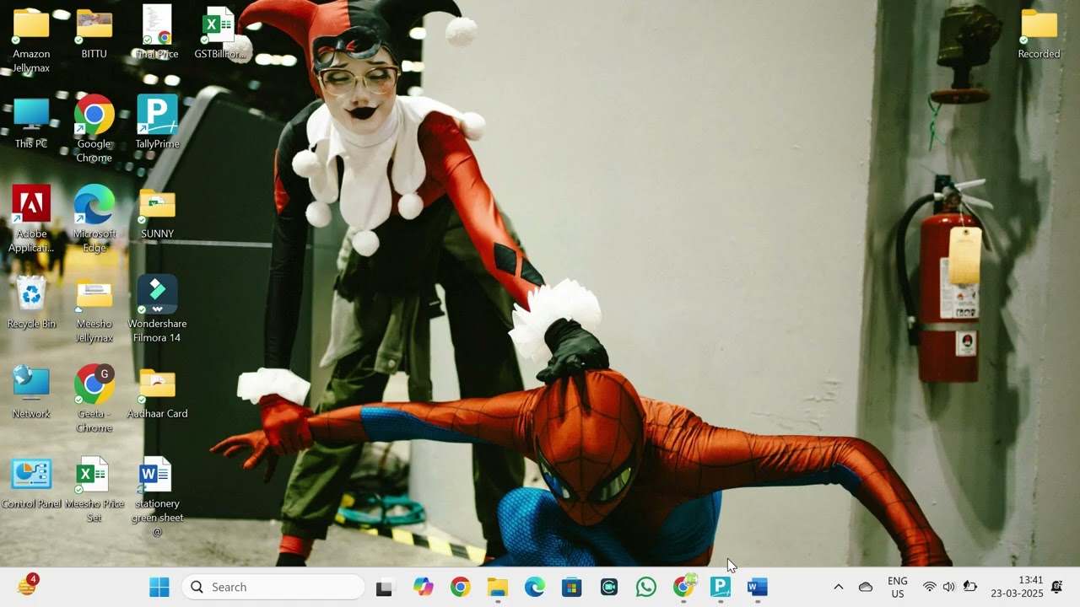Select the Network desktop icon
This screenshot has height=607, width=1080.
pos(31,393)
